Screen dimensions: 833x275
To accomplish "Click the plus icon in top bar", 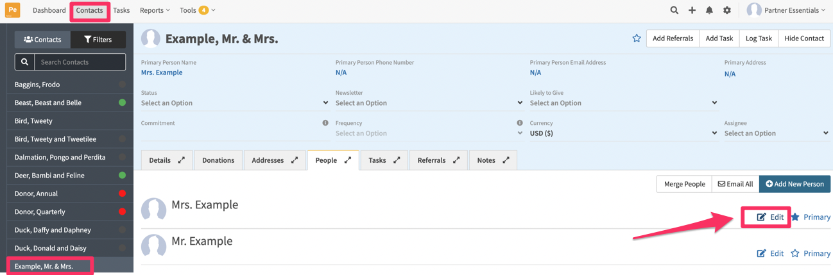I will tap(692, 10).
